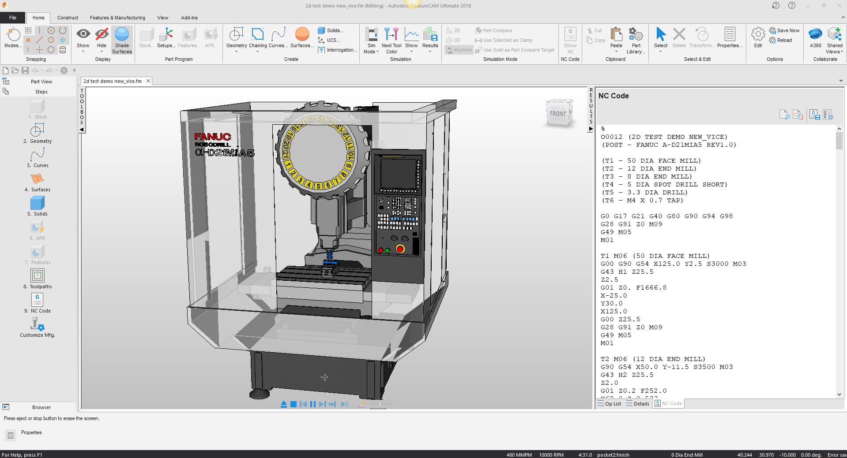
Task: Switch to Part View panel
Action: (41, 82)
